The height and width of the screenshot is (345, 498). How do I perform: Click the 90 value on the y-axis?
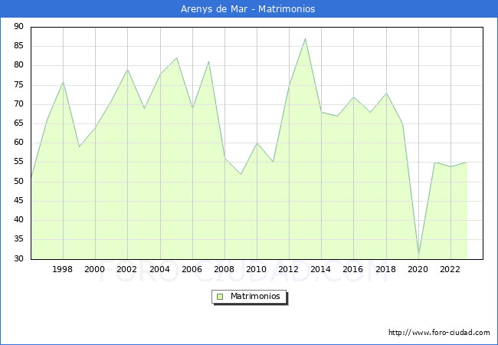point(18,27)
